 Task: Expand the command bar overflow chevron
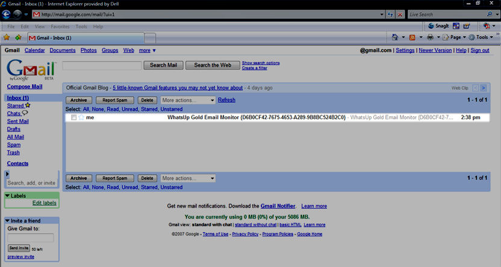pos(498,34)
